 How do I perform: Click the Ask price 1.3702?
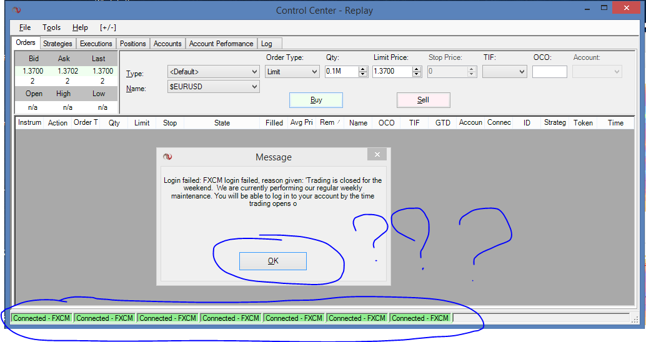(x=67, y=71)
